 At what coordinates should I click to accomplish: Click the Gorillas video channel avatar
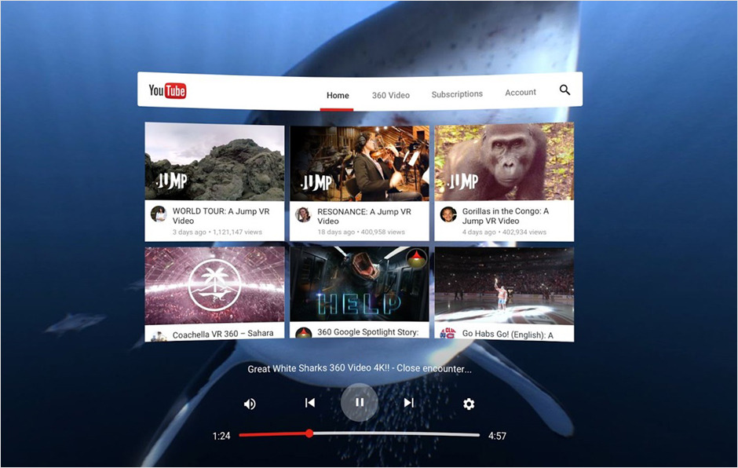point(448,214)
